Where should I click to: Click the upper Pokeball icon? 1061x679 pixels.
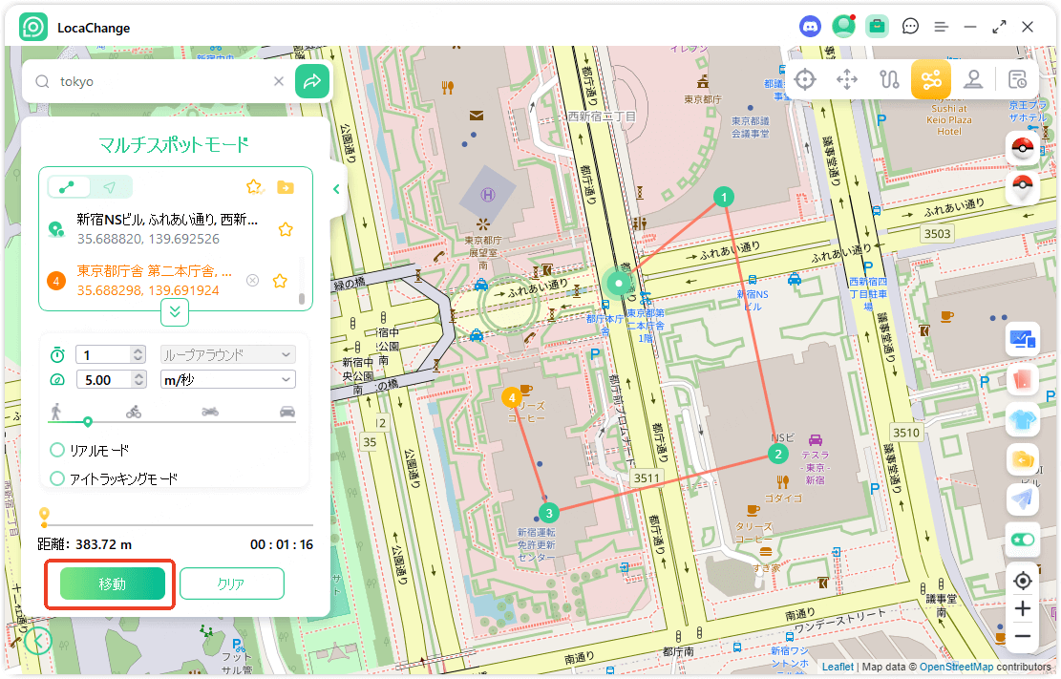pyautogui.click(x=1023, y=147)
